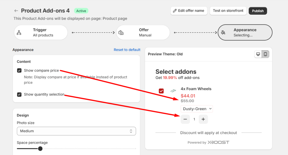Click the Offer step icon
Viewport: 288px width, 155px height.
121,33
